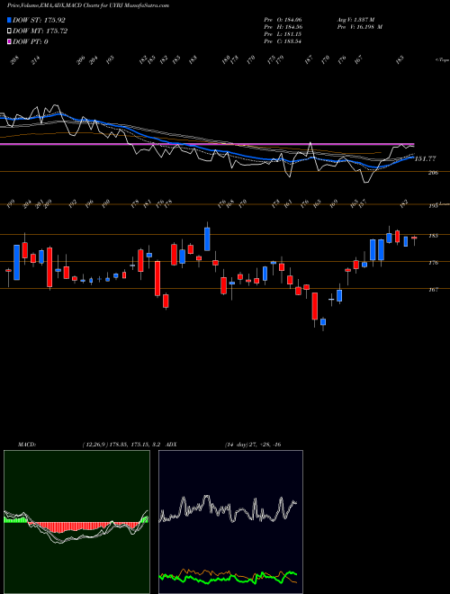Select the 'DOW ST: 175.92' label
Viewport: 450px width, 594px height.
coord(39,20)
